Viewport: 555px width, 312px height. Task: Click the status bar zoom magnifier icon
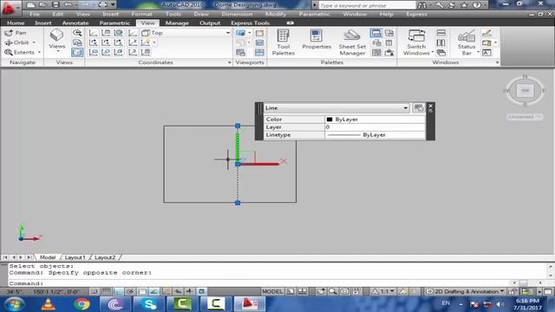pos(332,291)
